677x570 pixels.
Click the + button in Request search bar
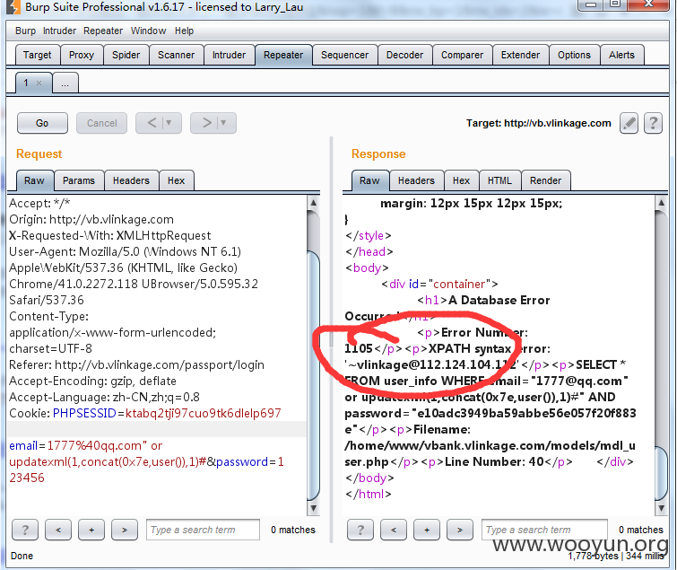(91, 530)
